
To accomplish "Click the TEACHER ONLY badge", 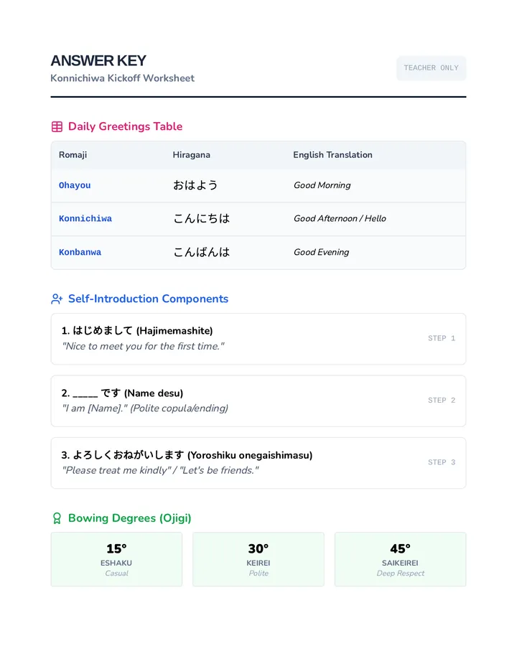I will pyautogui.click(x=431, y=68).
